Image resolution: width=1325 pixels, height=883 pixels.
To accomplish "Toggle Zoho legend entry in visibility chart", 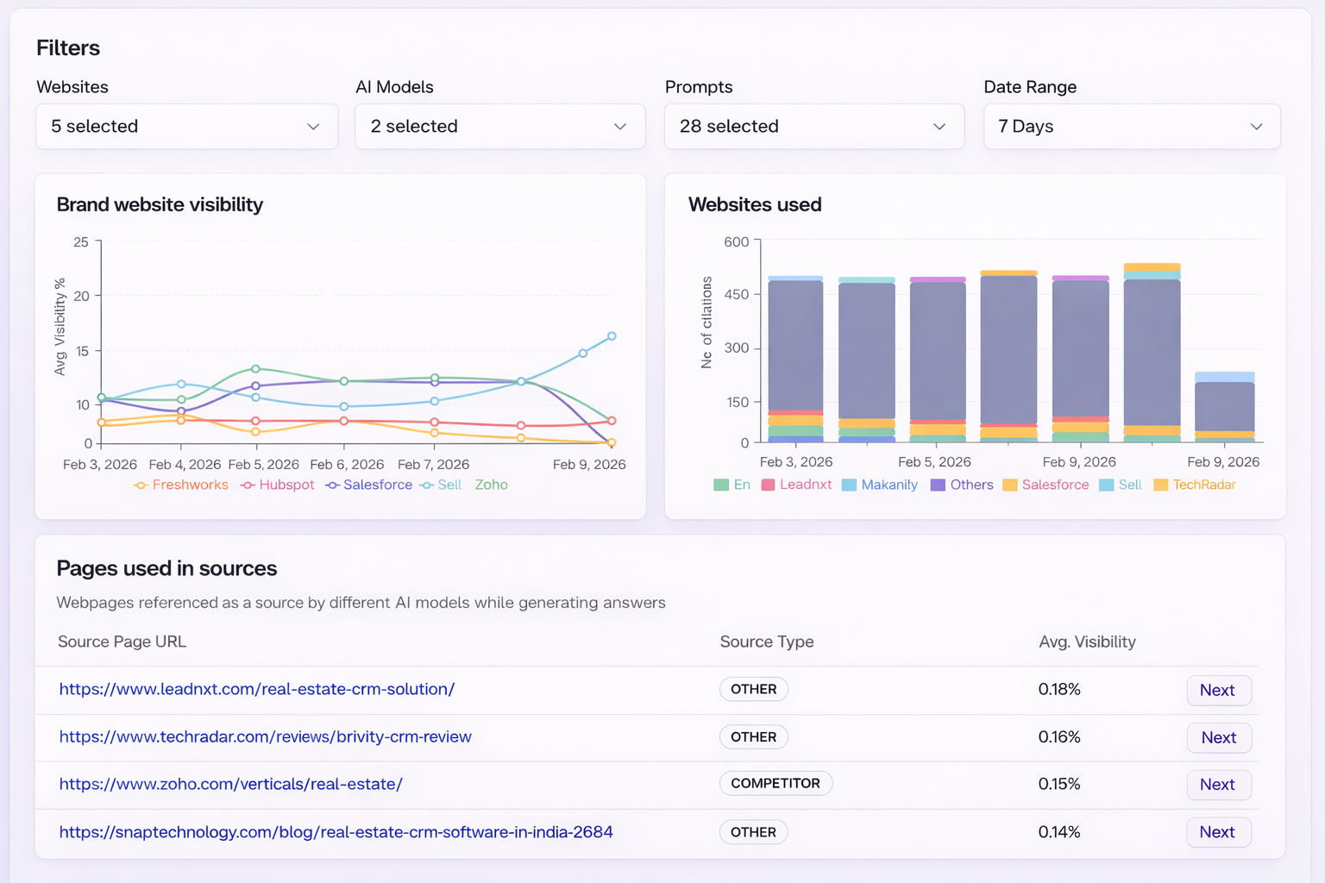I will click(x=491, y=485).
